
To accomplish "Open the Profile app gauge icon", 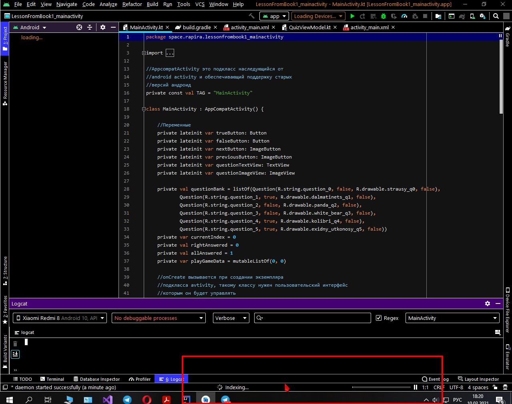I will tap(404, 16).
